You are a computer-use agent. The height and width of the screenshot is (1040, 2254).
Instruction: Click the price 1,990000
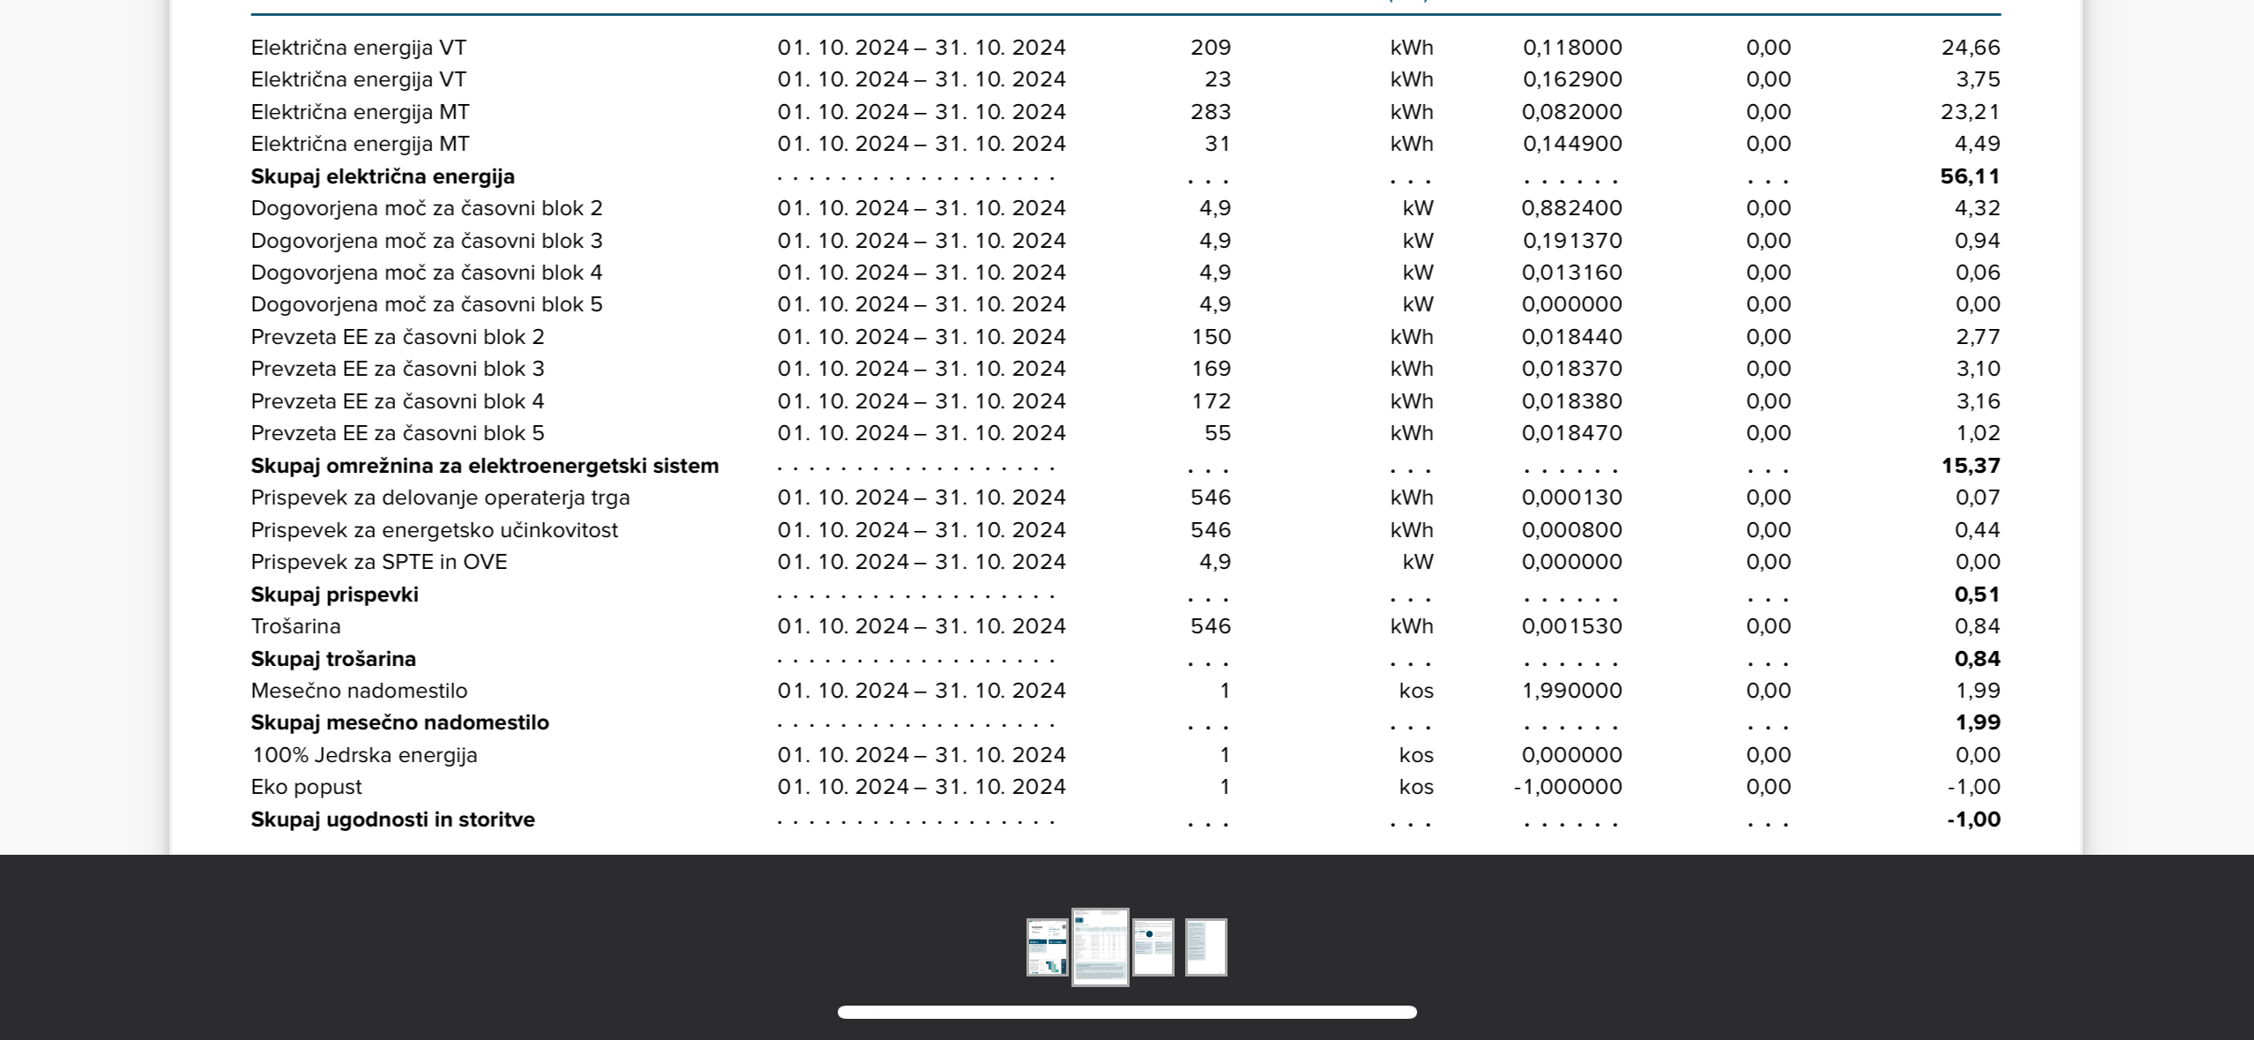coord(1572,691)
